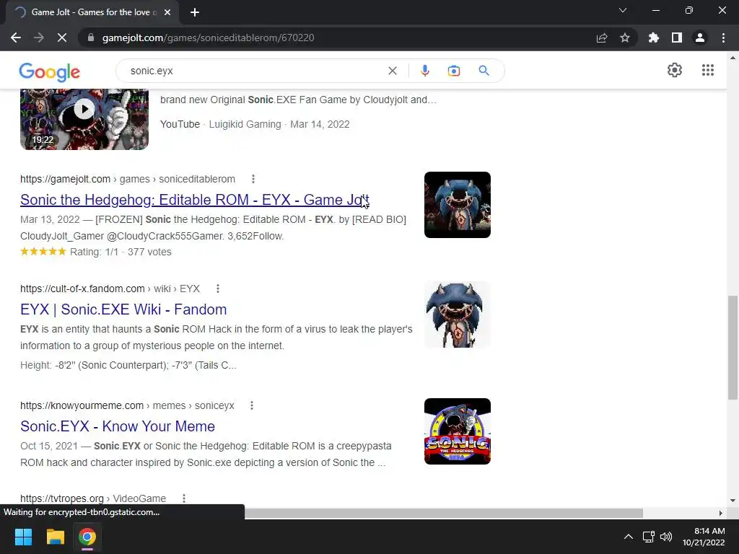Open the Google apps grid
The height and width of the screenshot is (554, 739).
tap(707, 70)
